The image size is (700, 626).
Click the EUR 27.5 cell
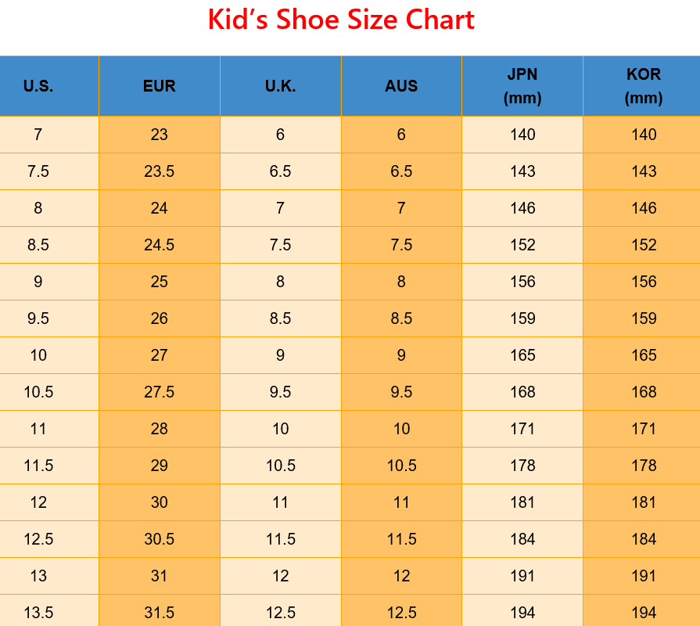159,392
